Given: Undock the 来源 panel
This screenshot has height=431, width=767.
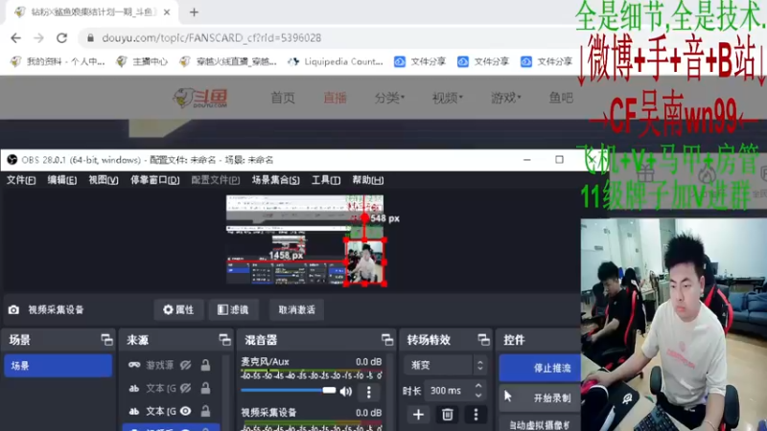Looking at the screenshot, I should coord(224,340).
